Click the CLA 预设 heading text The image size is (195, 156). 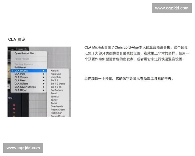tap(17, 39)
